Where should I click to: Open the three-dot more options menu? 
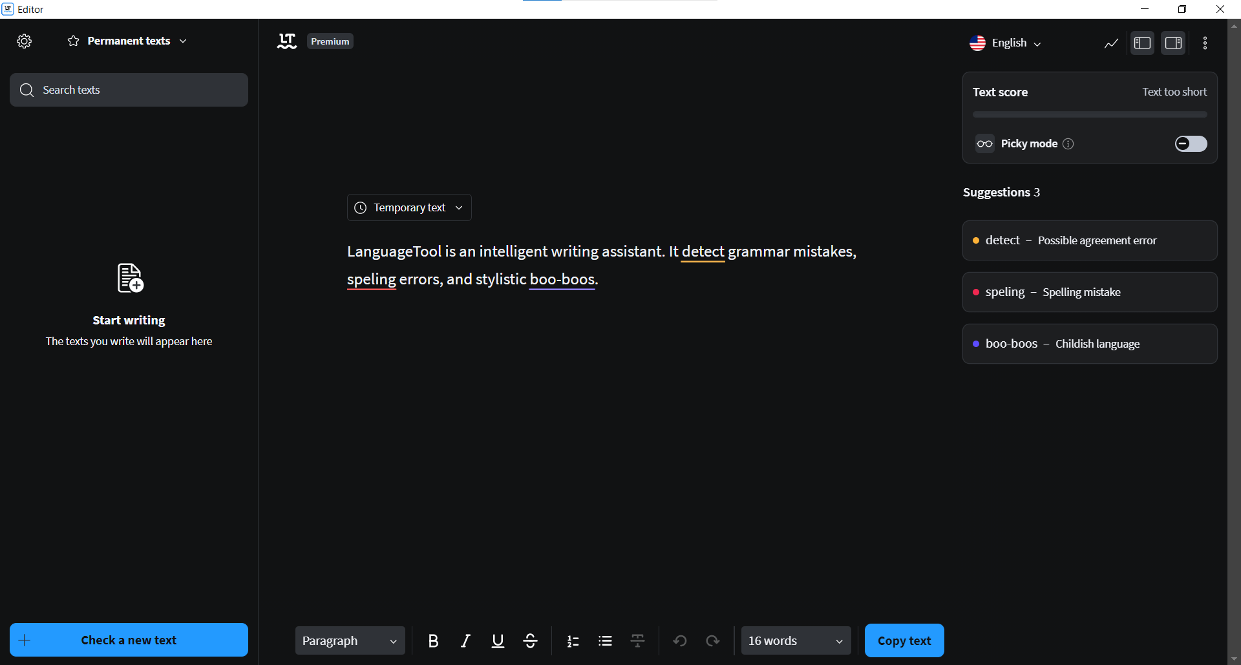(1205, 43)
